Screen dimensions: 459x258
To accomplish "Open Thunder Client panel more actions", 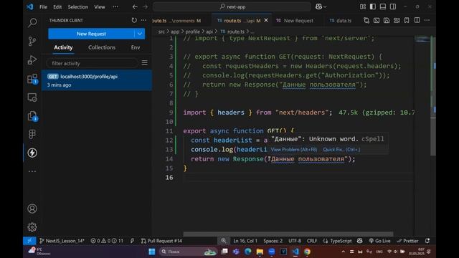I will [143, 20].
